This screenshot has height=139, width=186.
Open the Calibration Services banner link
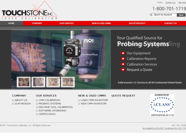pos(142,64)
